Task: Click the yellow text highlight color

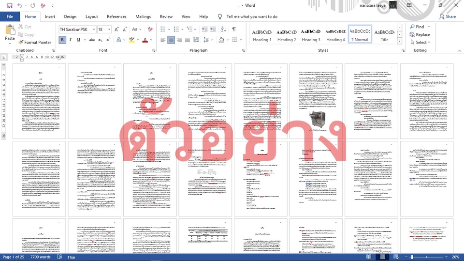Action: [x=131, y=40]
